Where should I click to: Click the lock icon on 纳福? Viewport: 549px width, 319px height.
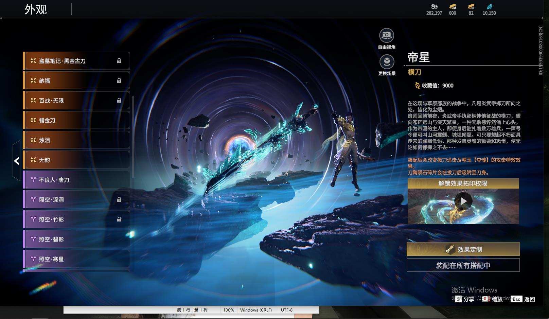pyautogui.click(x=119, y=81)
